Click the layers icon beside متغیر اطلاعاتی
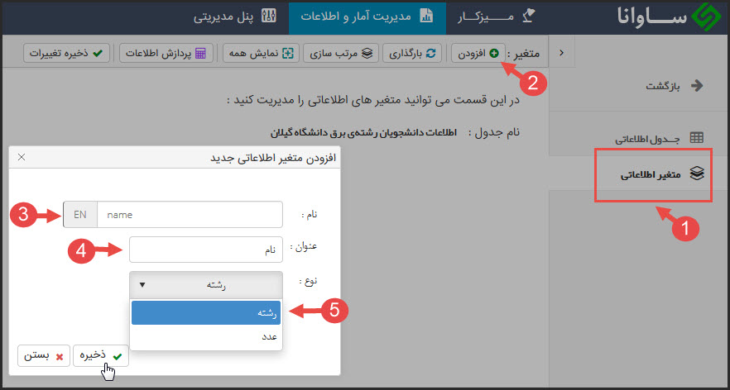This screenshot has height=390, width=730. pyautogui.click(x=697, y=174)
